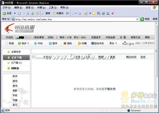Click the IE Mail icon
This screenshot has height=113, width=159.
point(74,13)
